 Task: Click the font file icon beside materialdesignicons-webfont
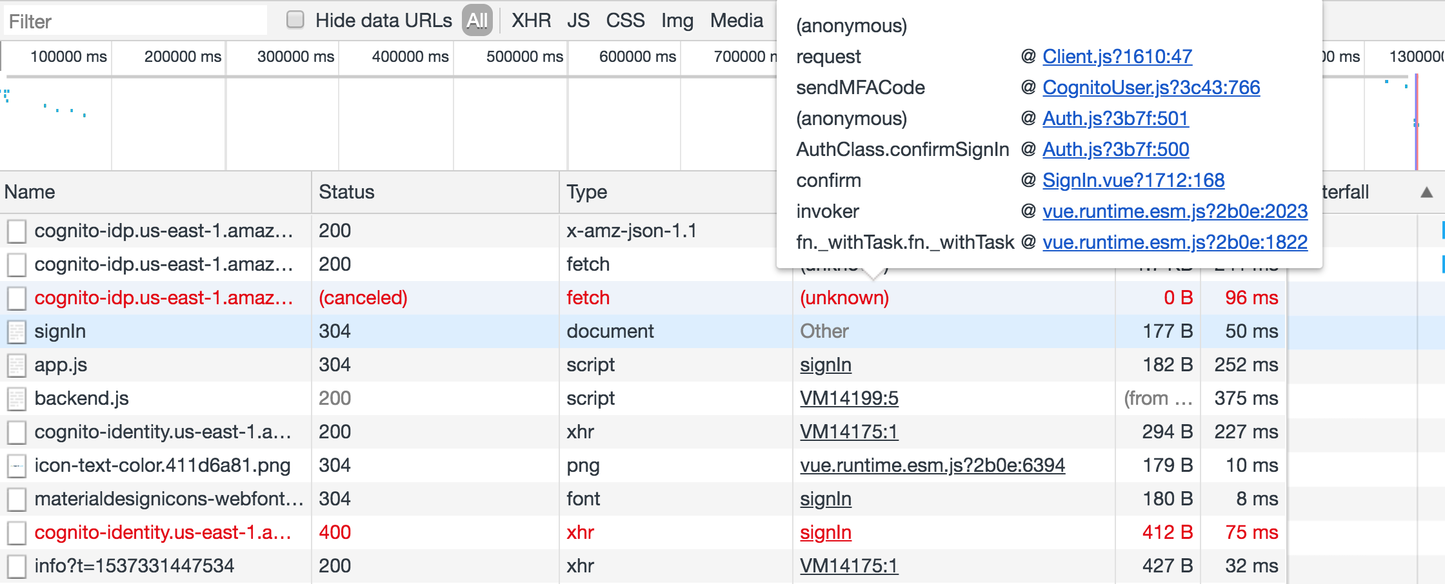[15, 498]
